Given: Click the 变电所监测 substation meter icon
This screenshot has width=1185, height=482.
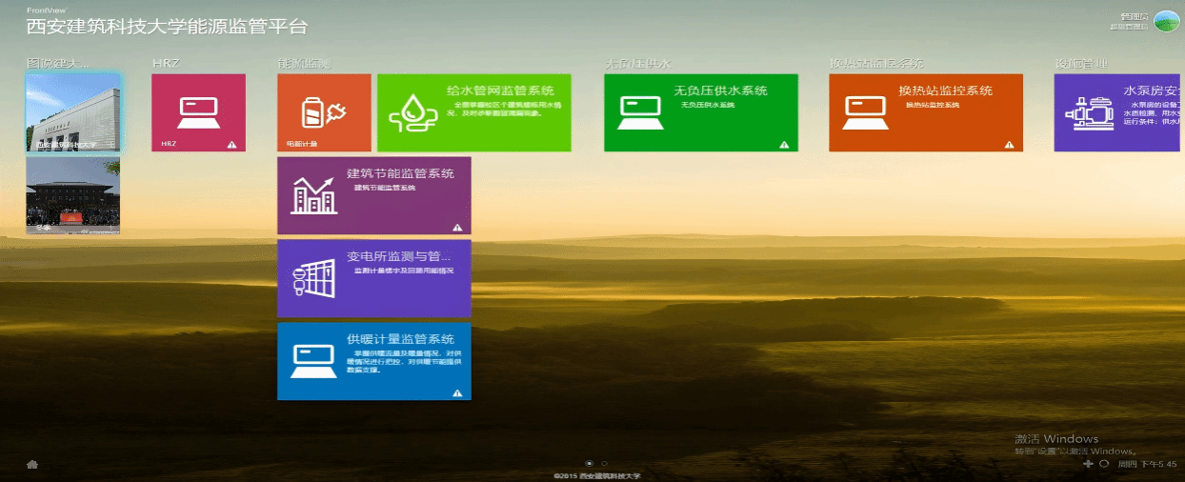Looking at the screenshot, I should (x=314, y=277).
